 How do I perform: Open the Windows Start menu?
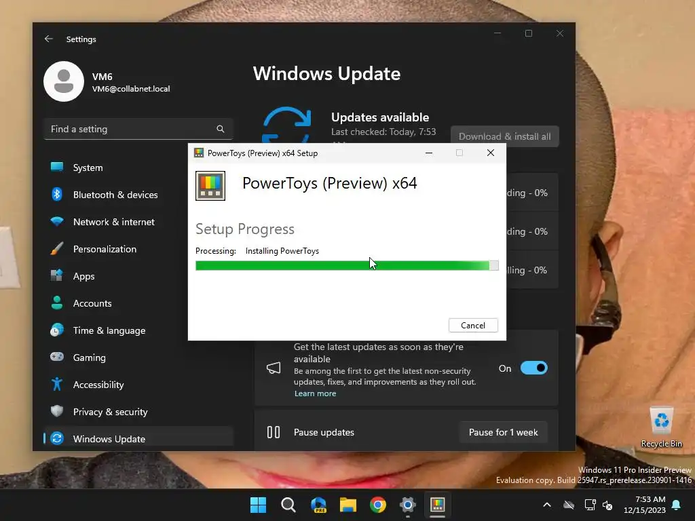[x=258, y=505]
